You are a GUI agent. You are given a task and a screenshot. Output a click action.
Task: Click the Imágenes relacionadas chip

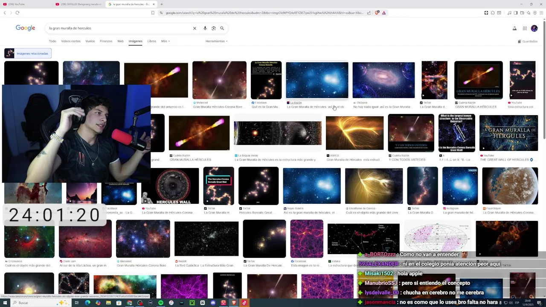[28, 53]
